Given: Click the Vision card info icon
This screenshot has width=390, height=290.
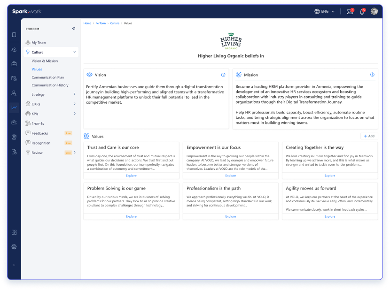Looking at the screenshot, I should pyautogui.click(x=223, y=75).
